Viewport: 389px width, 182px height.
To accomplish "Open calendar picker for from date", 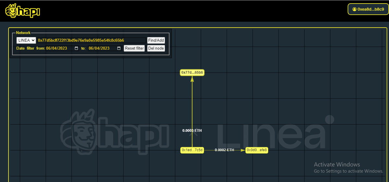I will point(77,48).
